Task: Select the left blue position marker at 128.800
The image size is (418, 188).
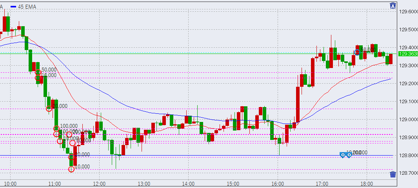Action: [343, 155]
